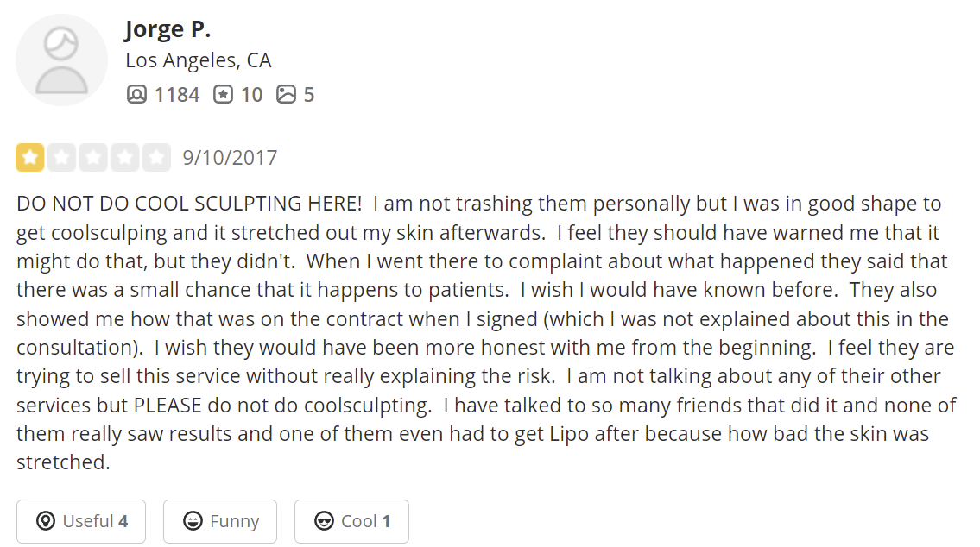980x547 pixels.
Task: Vote this review as Cool
Action: click(x=351, y=521)
